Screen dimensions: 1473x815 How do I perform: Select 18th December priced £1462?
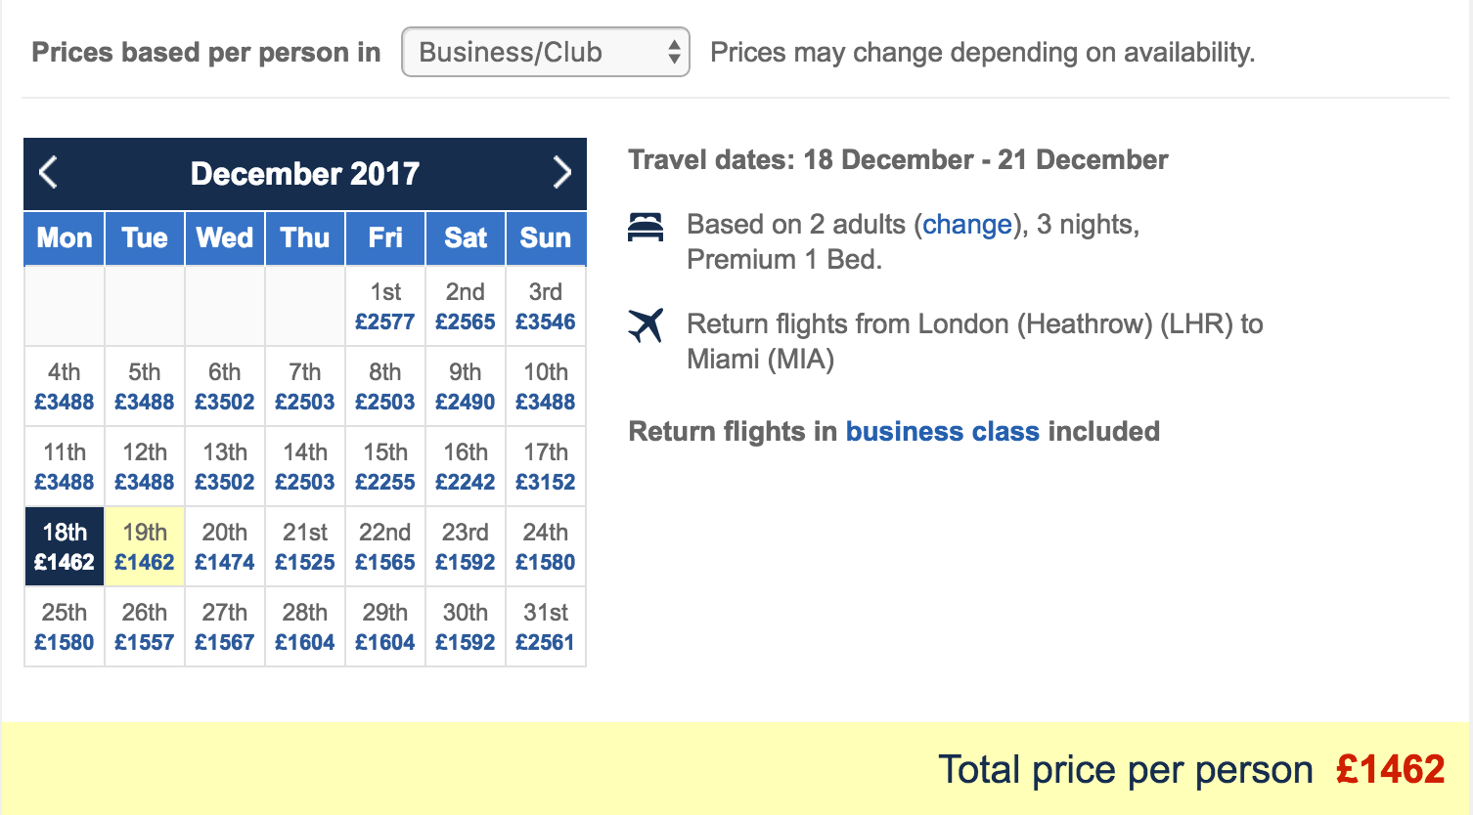(65, 546)
